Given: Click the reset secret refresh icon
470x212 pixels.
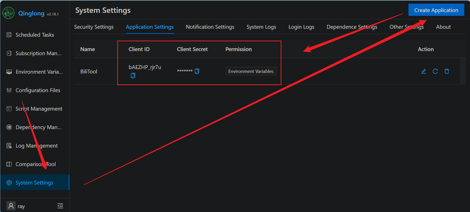Looking at the screenshot, I should [x=435, y=71].
